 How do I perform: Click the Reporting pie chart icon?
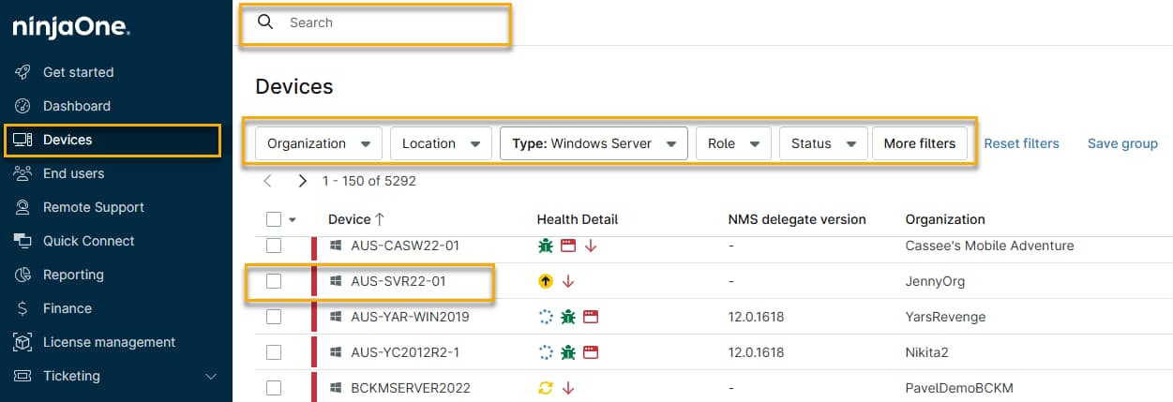coord(23,275)
